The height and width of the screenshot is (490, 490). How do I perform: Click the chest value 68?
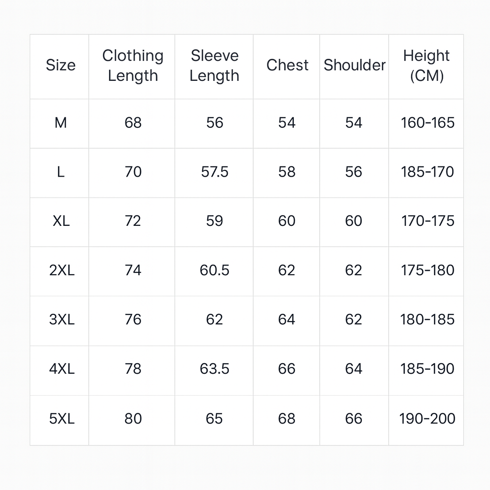[287, 419]
